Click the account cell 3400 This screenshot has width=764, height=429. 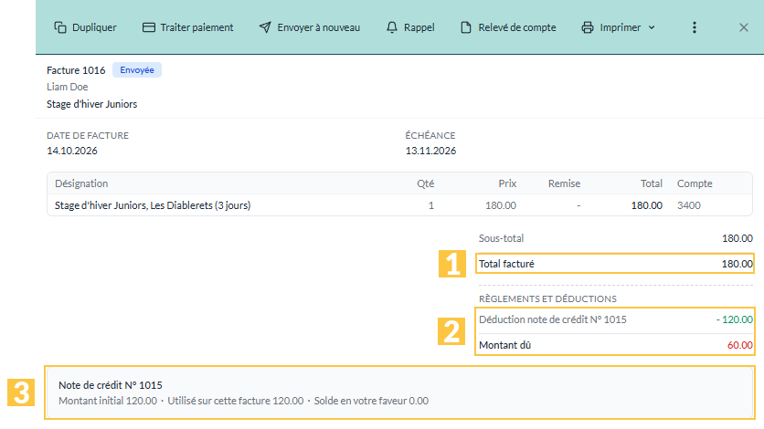point(689,205)
